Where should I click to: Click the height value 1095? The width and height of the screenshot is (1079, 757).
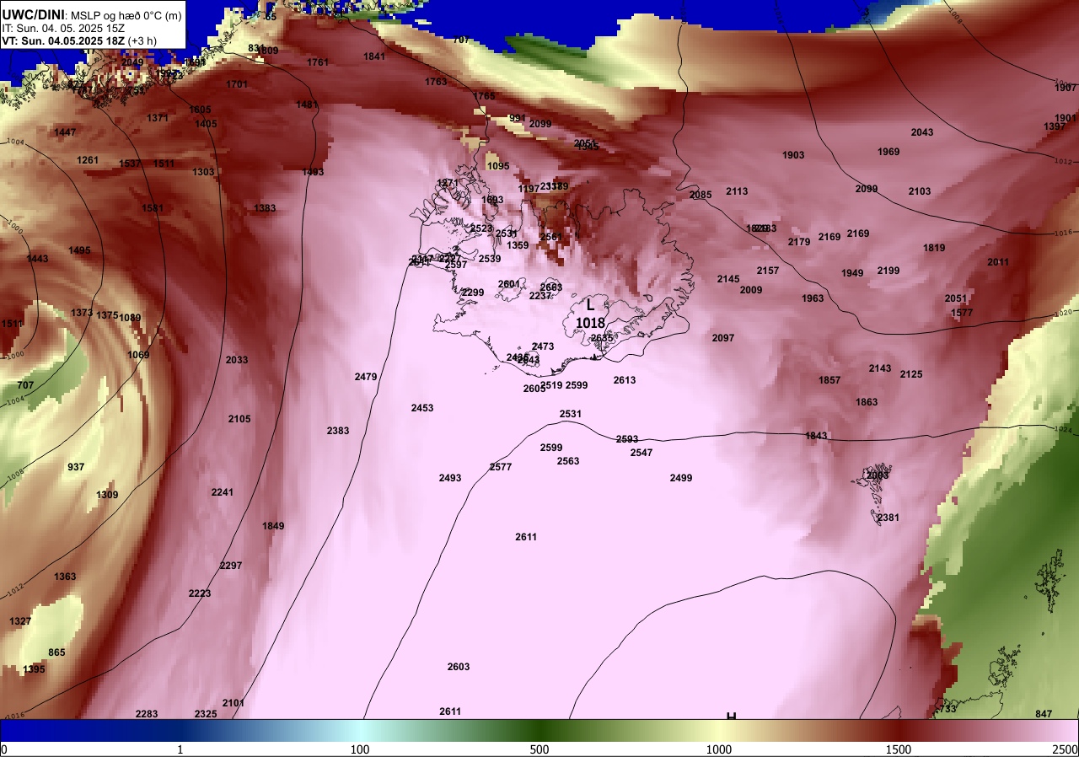click(498, 166)
